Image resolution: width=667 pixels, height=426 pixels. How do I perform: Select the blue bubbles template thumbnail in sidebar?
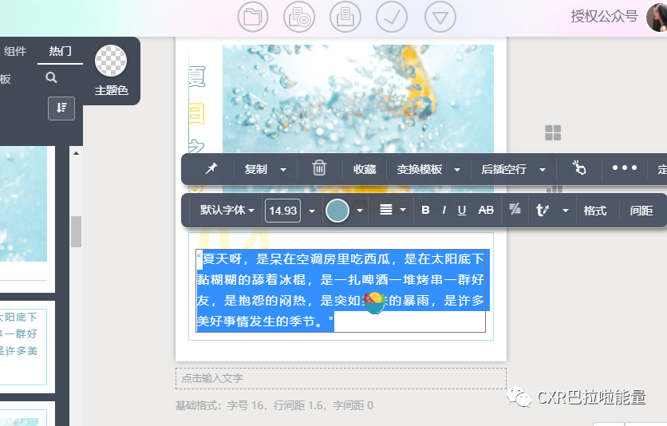(23, 203)
